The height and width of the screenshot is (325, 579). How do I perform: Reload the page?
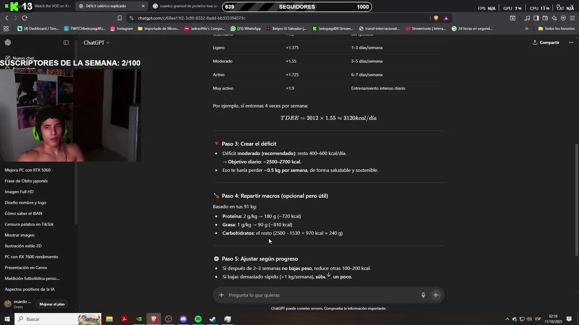(x=24, y=18)
